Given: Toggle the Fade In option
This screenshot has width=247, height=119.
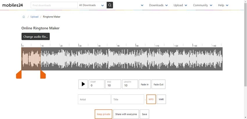Looking at the screenshot, I should pyautogui.click(x=145, y=84).
